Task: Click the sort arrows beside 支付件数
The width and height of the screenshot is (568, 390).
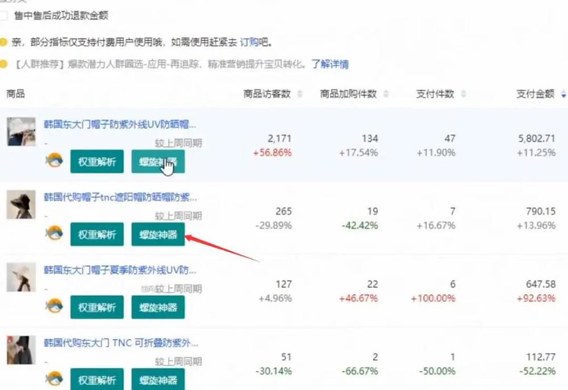Action: tap(463, 94)
